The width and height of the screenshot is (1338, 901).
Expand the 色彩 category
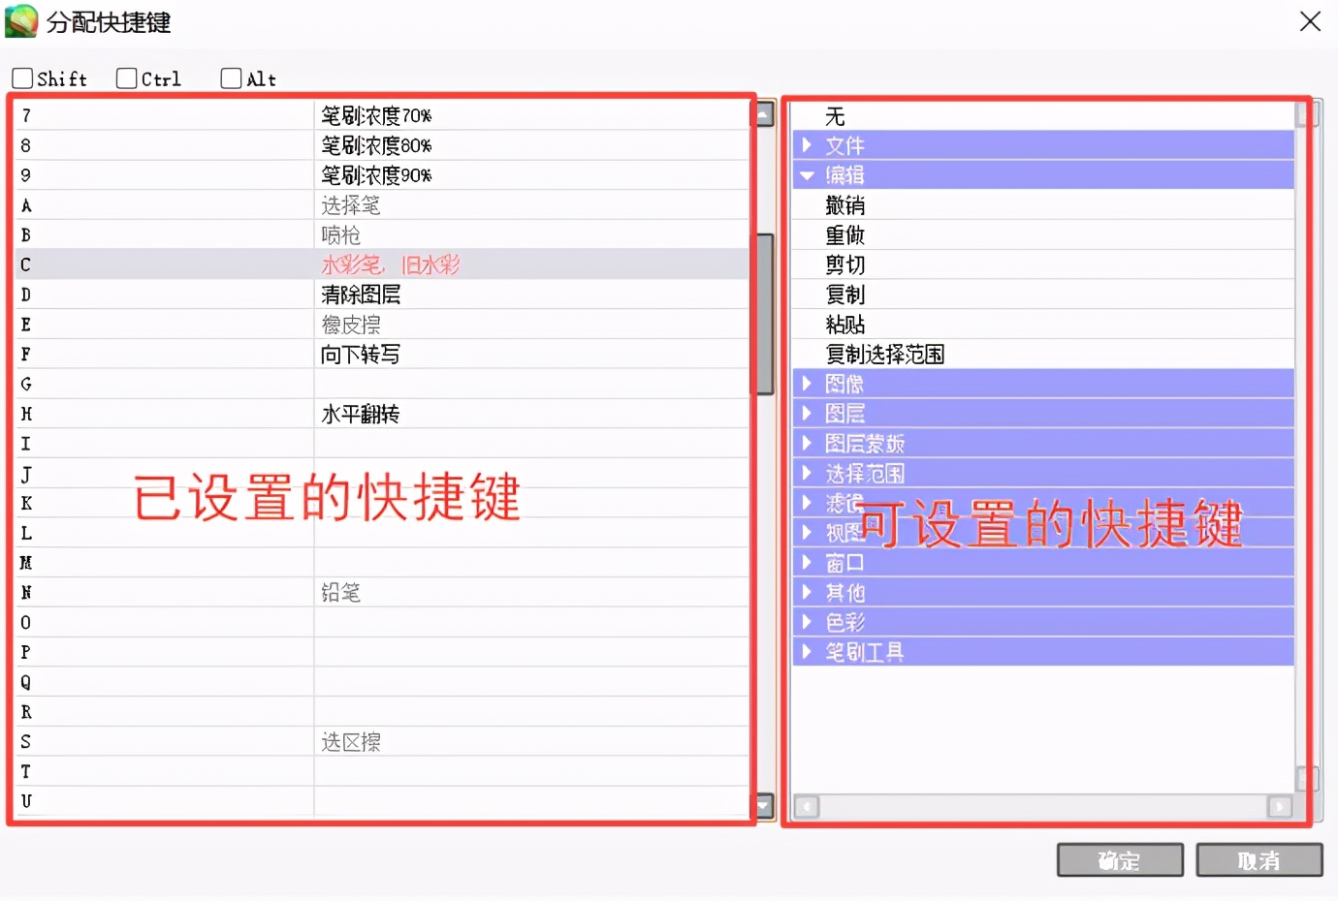pos(806,622)
